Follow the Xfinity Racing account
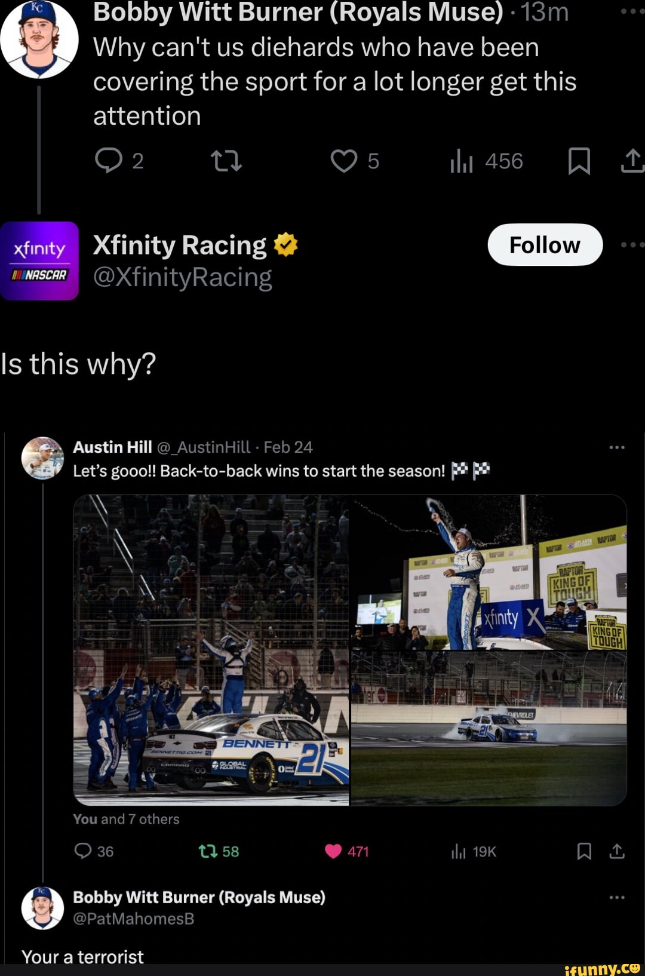This screenshot has height=976, width=645. (545, 244)
